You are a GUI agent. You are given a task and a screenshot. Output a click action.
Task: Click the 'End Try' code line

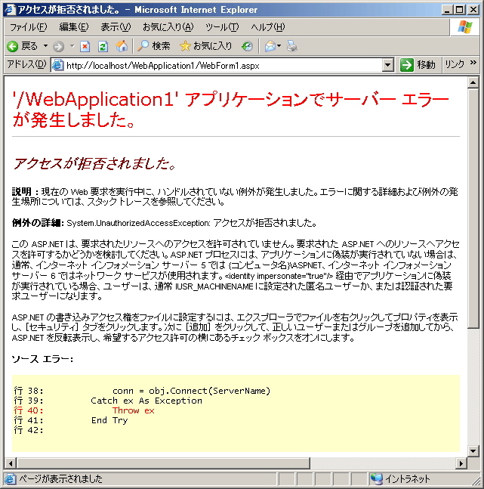tap(109, 420)
